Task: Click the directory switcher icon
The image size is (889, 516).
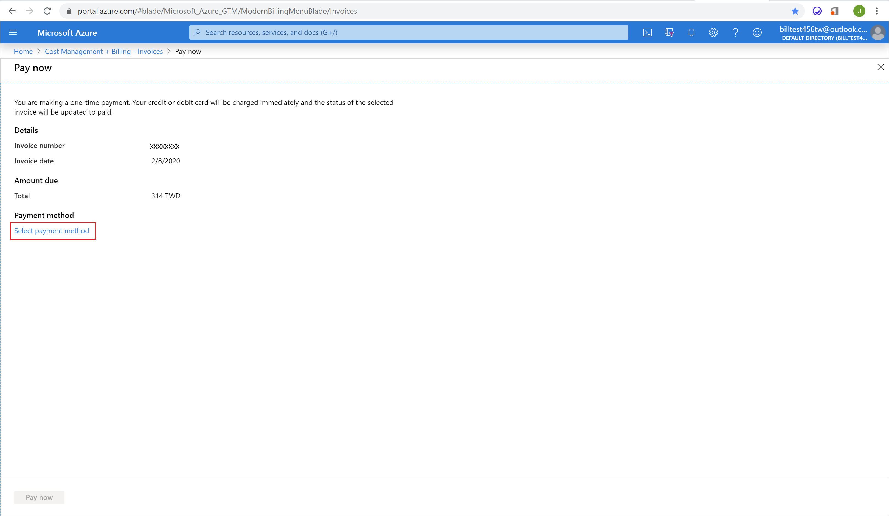Action: 670,32
